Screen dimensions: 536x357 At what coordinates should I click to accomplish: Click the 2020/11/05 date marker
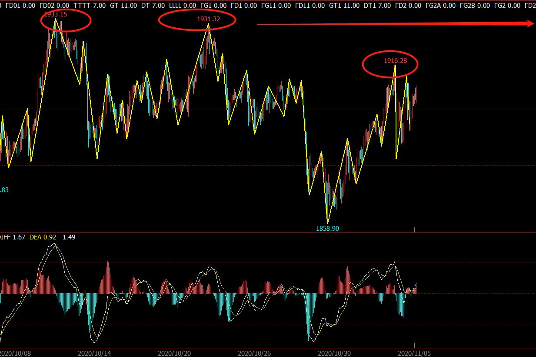415,354
